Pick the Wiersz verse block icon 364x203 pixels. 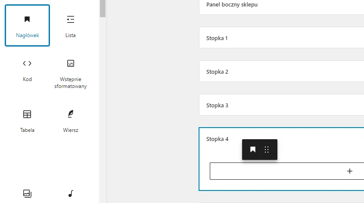(x=71, y=114)
